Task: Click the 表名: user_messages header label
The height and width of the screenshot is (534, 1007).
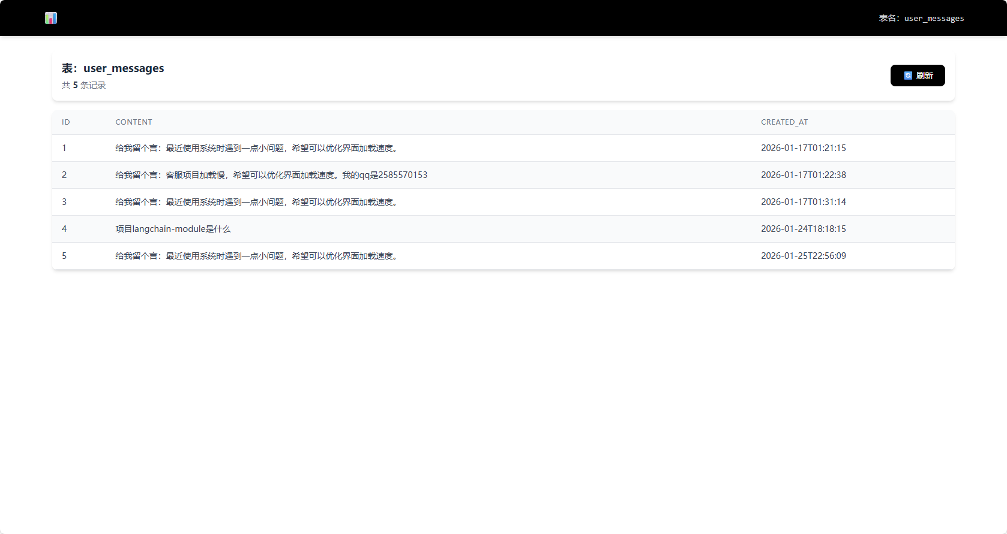Action: tap(921, 19)
